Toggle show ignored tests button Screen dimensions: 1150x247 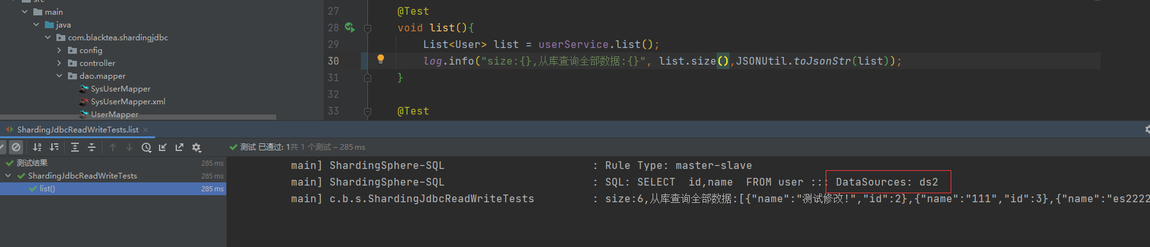tap(17, 147)
